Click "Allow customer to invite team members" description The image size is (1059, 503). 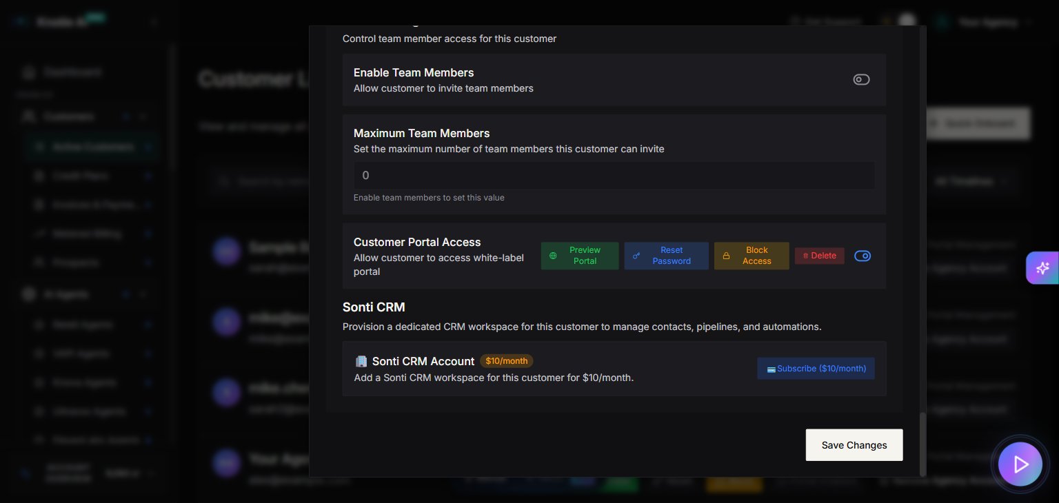(443, 88)
